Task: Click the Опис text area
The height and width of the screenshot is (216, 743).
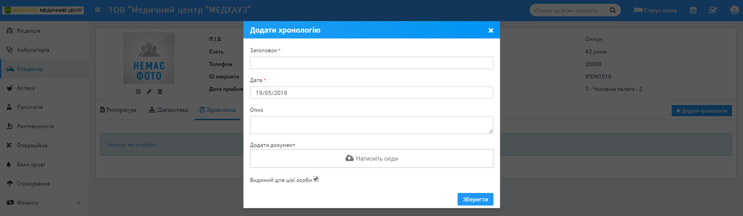Action: (x=372, y=125)
